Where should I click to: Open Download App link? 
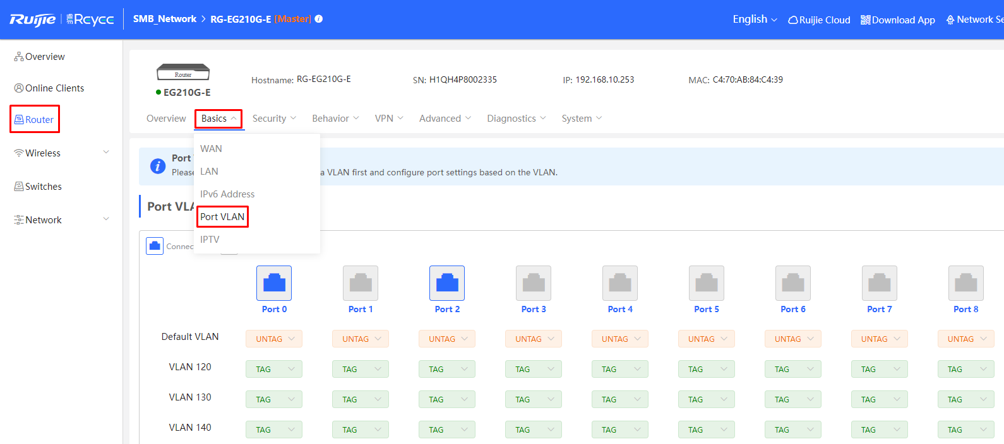[898, 20]
